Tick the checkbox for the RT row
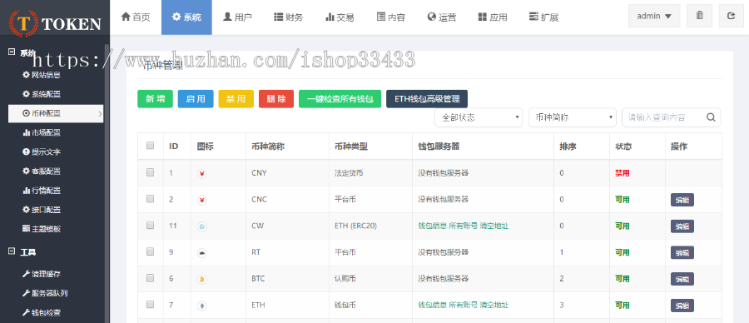Image resolution: width=749 pixels, height=323 pixels. (x=150, y=251)
